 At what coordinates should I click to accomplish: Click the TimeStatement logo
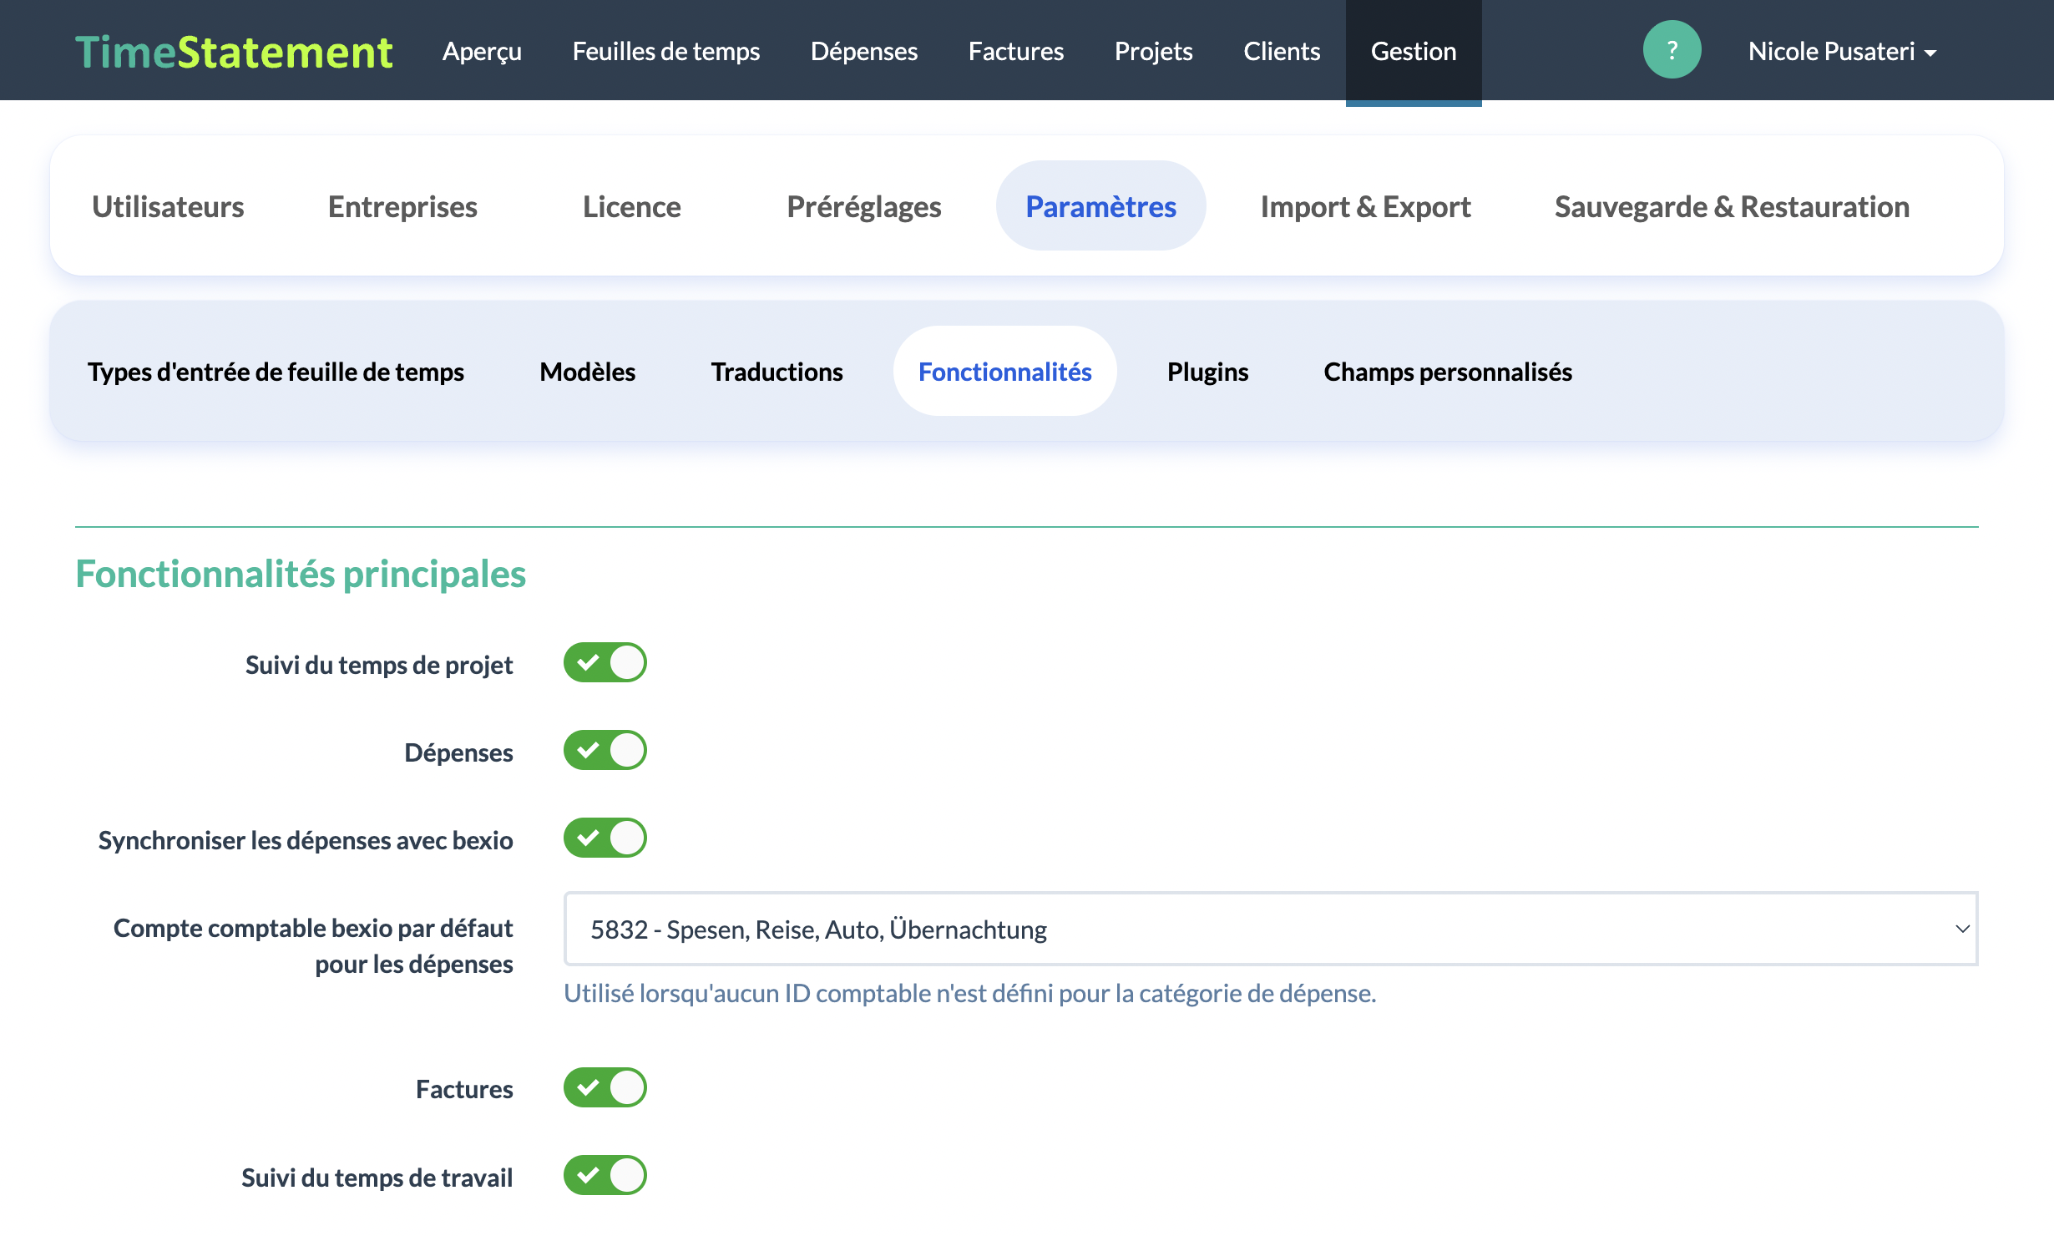[234, 52]
